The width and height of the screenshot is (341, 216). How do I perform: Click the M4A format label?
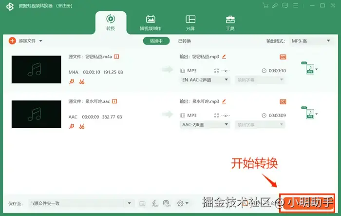(73, 72)
